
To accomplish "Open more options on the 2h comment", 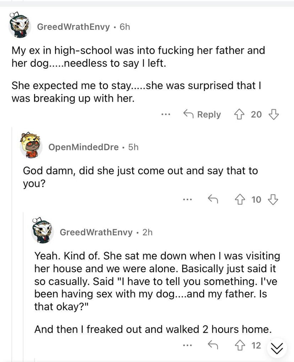I will 187,346.
